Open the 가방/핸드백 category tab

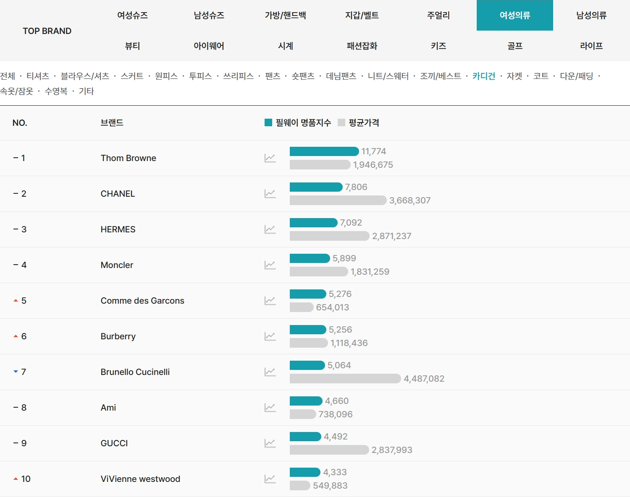tap(285, 16)
